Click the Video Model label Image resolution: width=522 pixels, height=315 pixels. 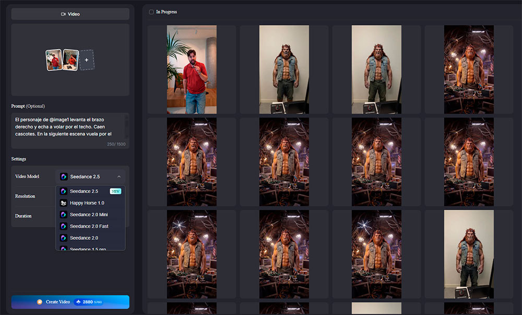coord(27,176)
